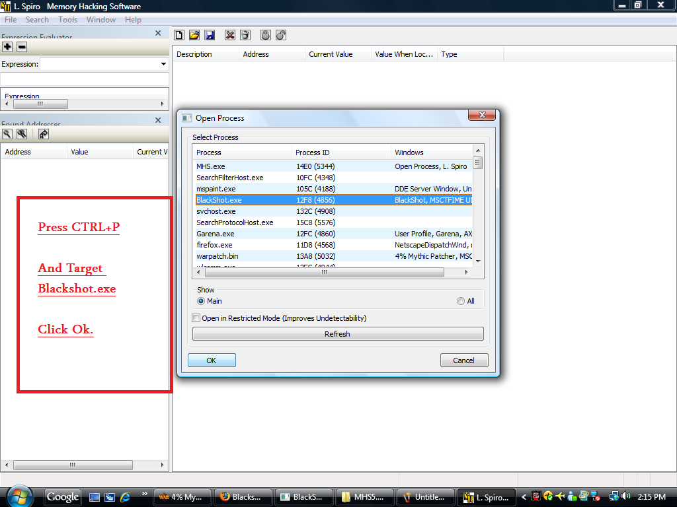Click the Type column header
Viewport: 677px width, 507px height.
coord(471,54)
